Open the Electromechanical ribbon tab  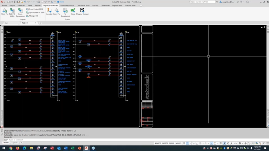(x=67, y=5)
